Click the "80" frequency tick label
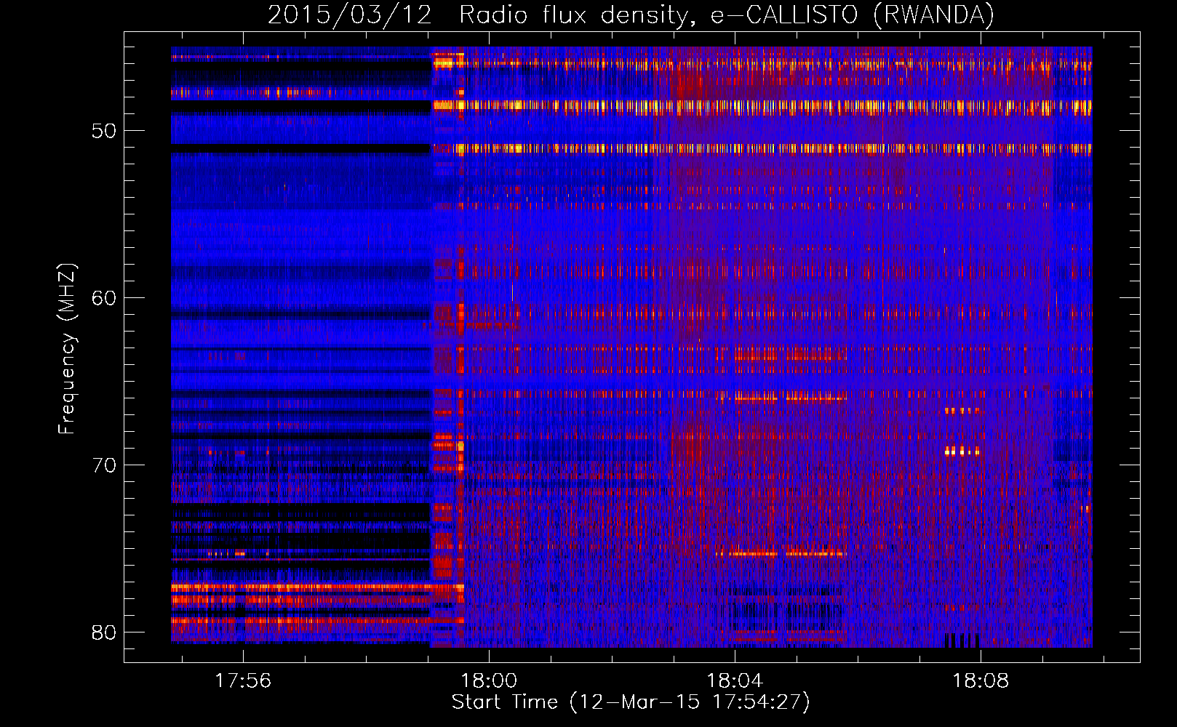 [x=104, y=632]
